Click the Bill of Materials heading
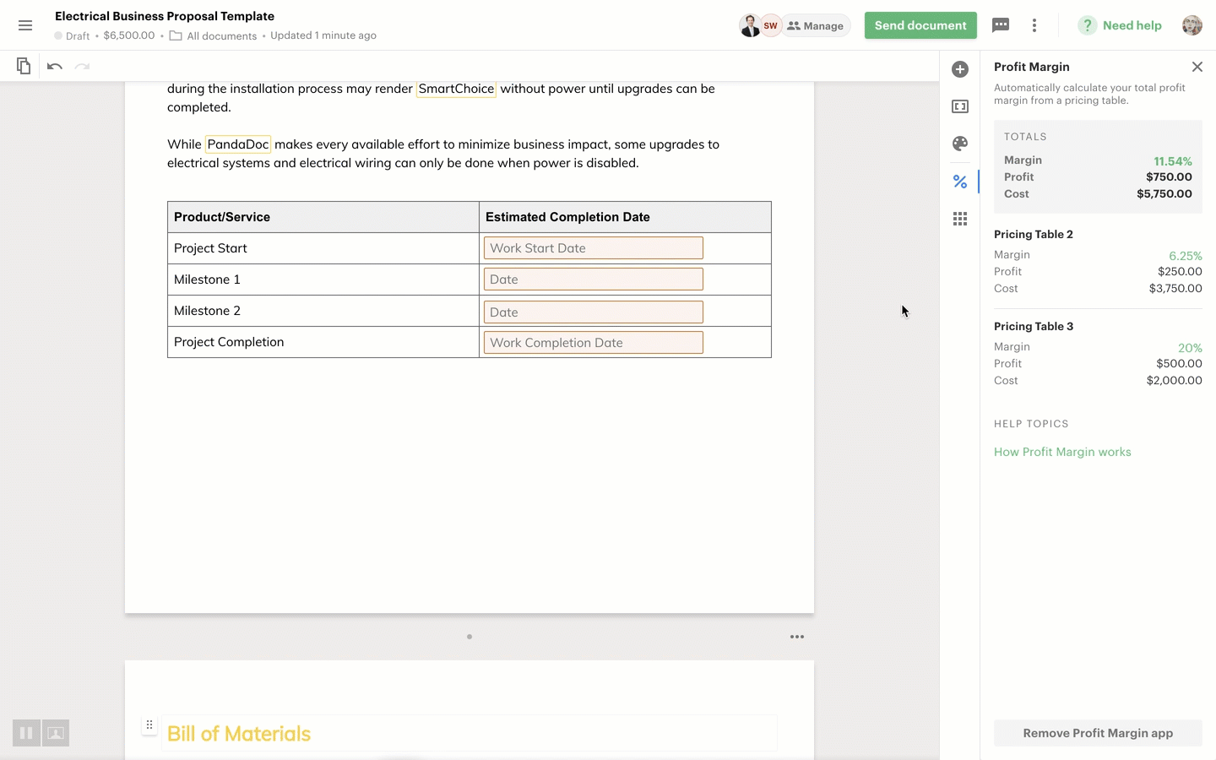 239,734
